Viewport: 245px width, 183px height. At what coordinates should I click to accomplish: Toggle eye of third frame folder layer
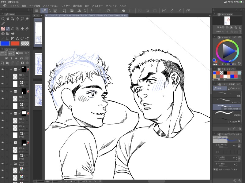tap(2, 113)
